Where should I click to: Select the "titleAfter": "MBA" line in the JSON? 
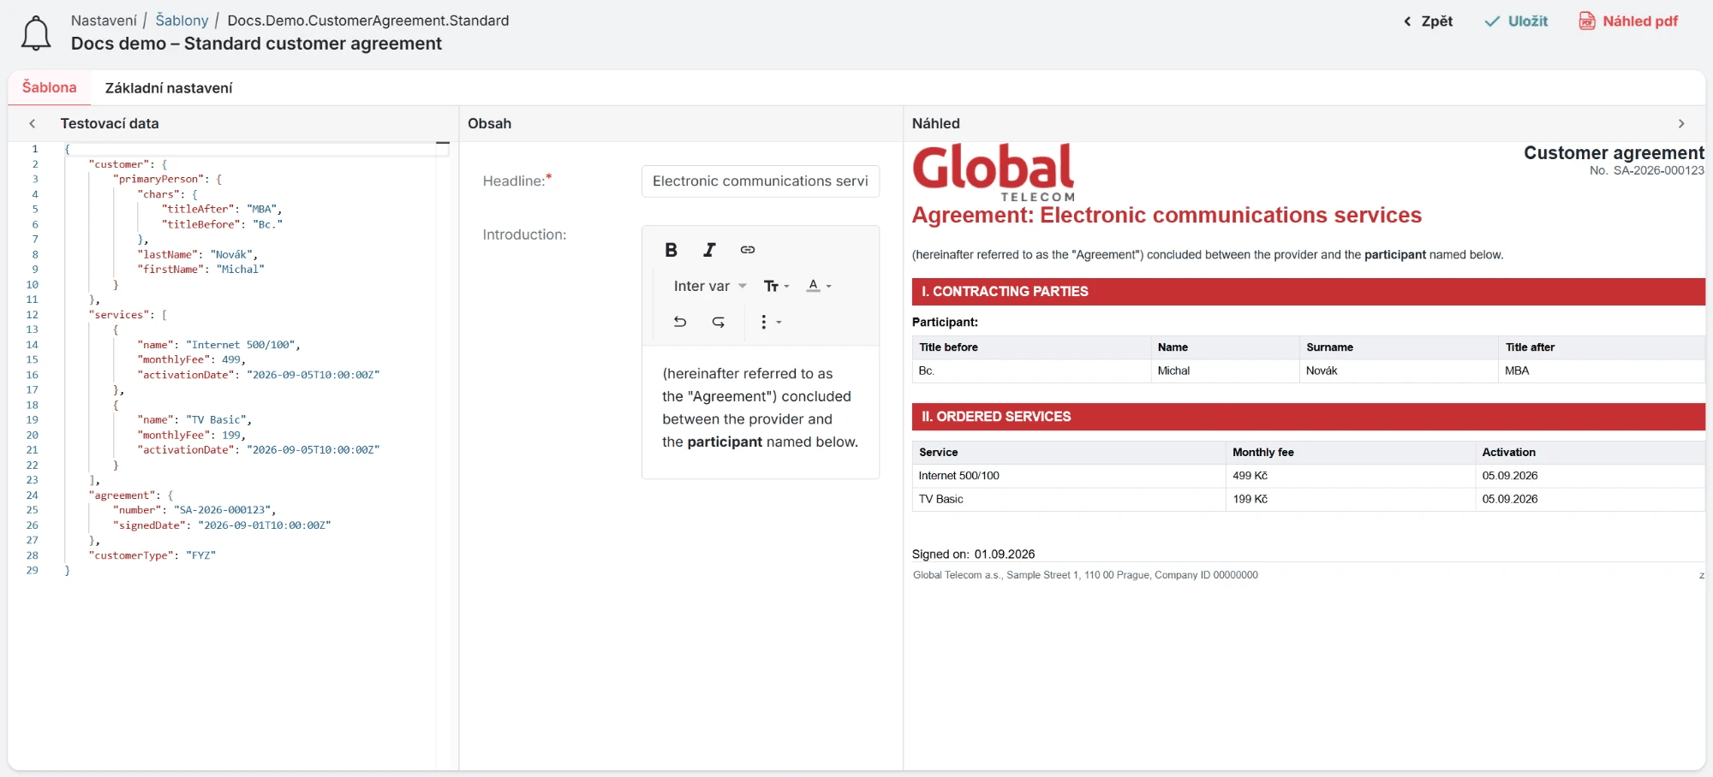point(221,209)
